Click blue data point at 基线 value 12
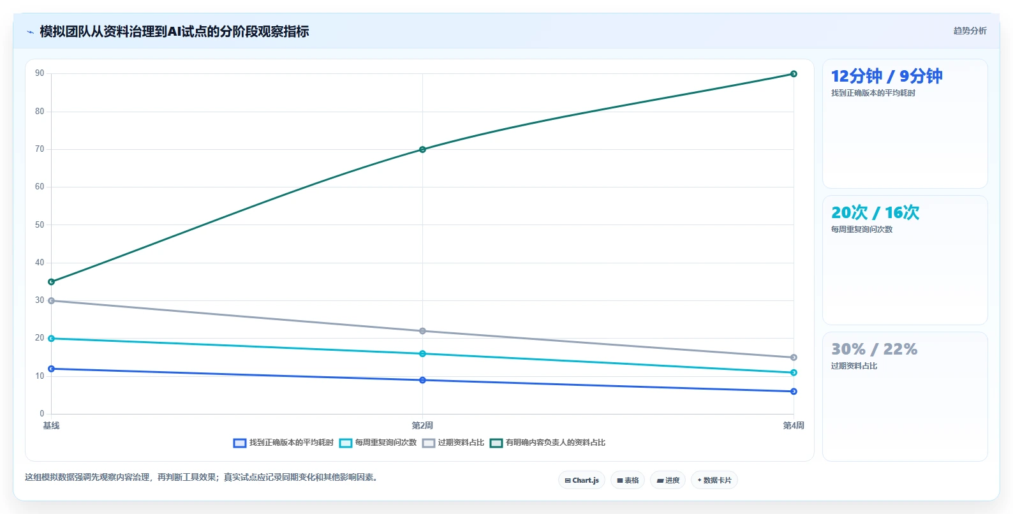Viewport: 1013px width, 514px height. [52, 369]
